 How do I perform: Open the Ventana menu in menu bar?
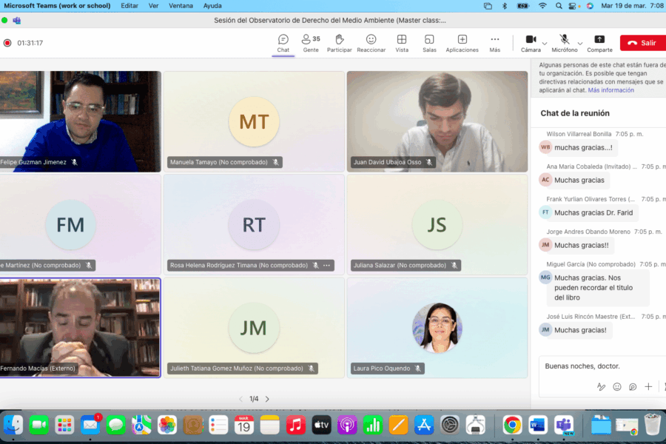click(181, 6)
